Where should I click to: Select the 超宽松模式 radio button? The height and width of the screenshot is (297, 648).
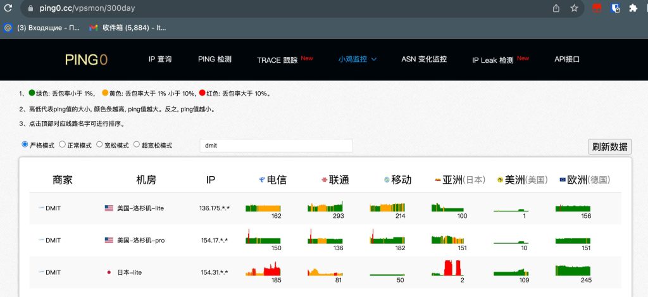[137, 145]
